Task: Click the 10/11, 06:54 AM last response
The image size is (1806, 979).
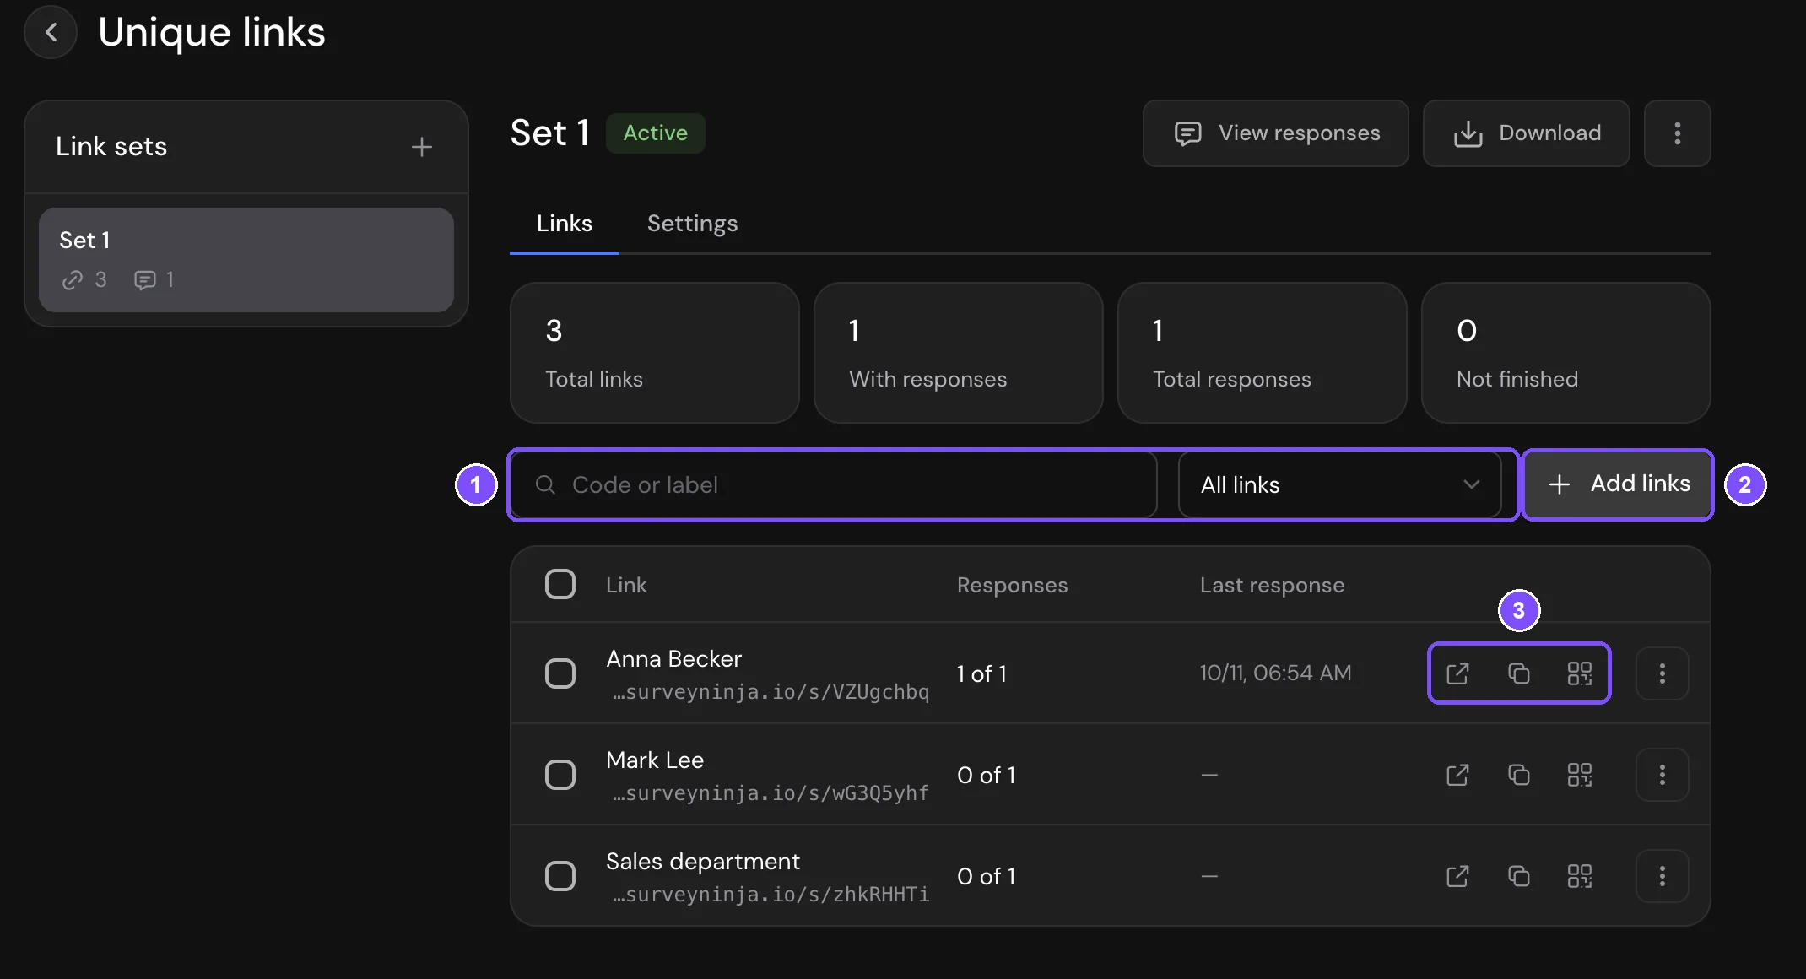Action: (1275, 673)
